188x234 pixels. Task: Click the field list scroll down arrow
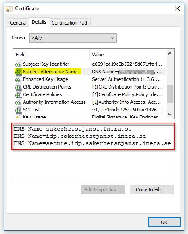pos(170,115)
